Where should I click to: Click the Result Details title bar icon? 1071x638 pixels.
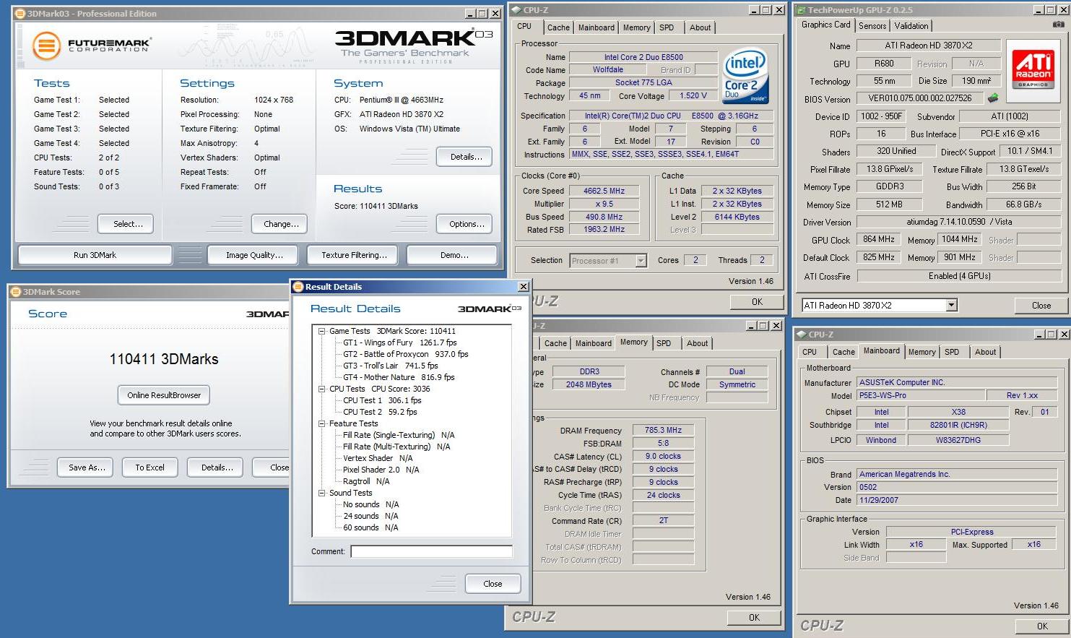[298, 287]
